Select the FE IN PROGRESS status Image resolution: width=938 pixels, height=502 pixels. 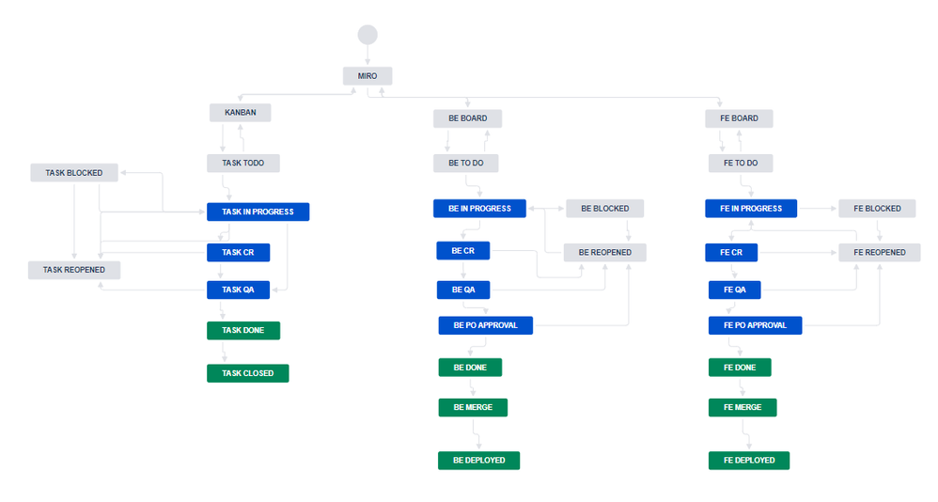click(751, 209)
